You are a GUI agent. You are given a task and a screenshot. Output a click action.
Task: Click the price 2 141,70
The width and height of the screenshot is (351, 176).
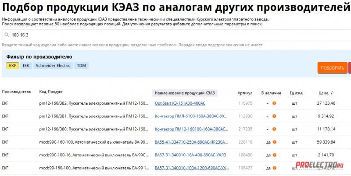pos(326,155)
